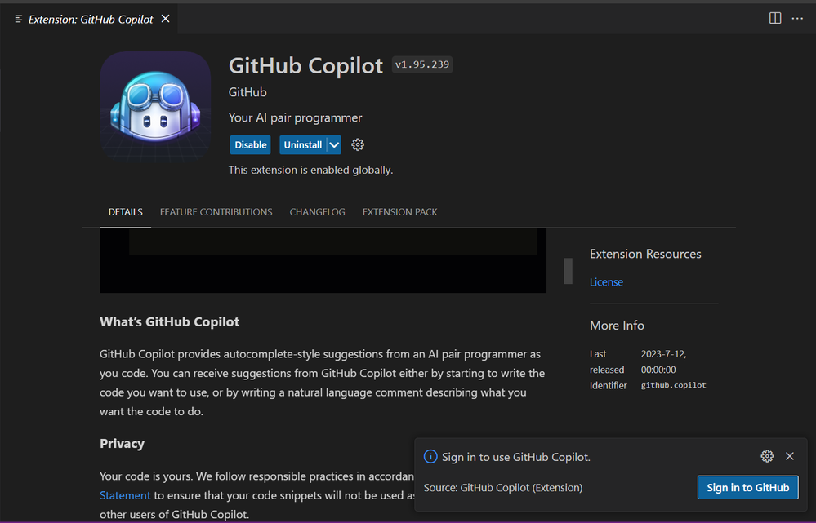Click the info icon in the notification
Image resolution: width=816 pixels, height=523 pixels.
click(x=430, y=456)
